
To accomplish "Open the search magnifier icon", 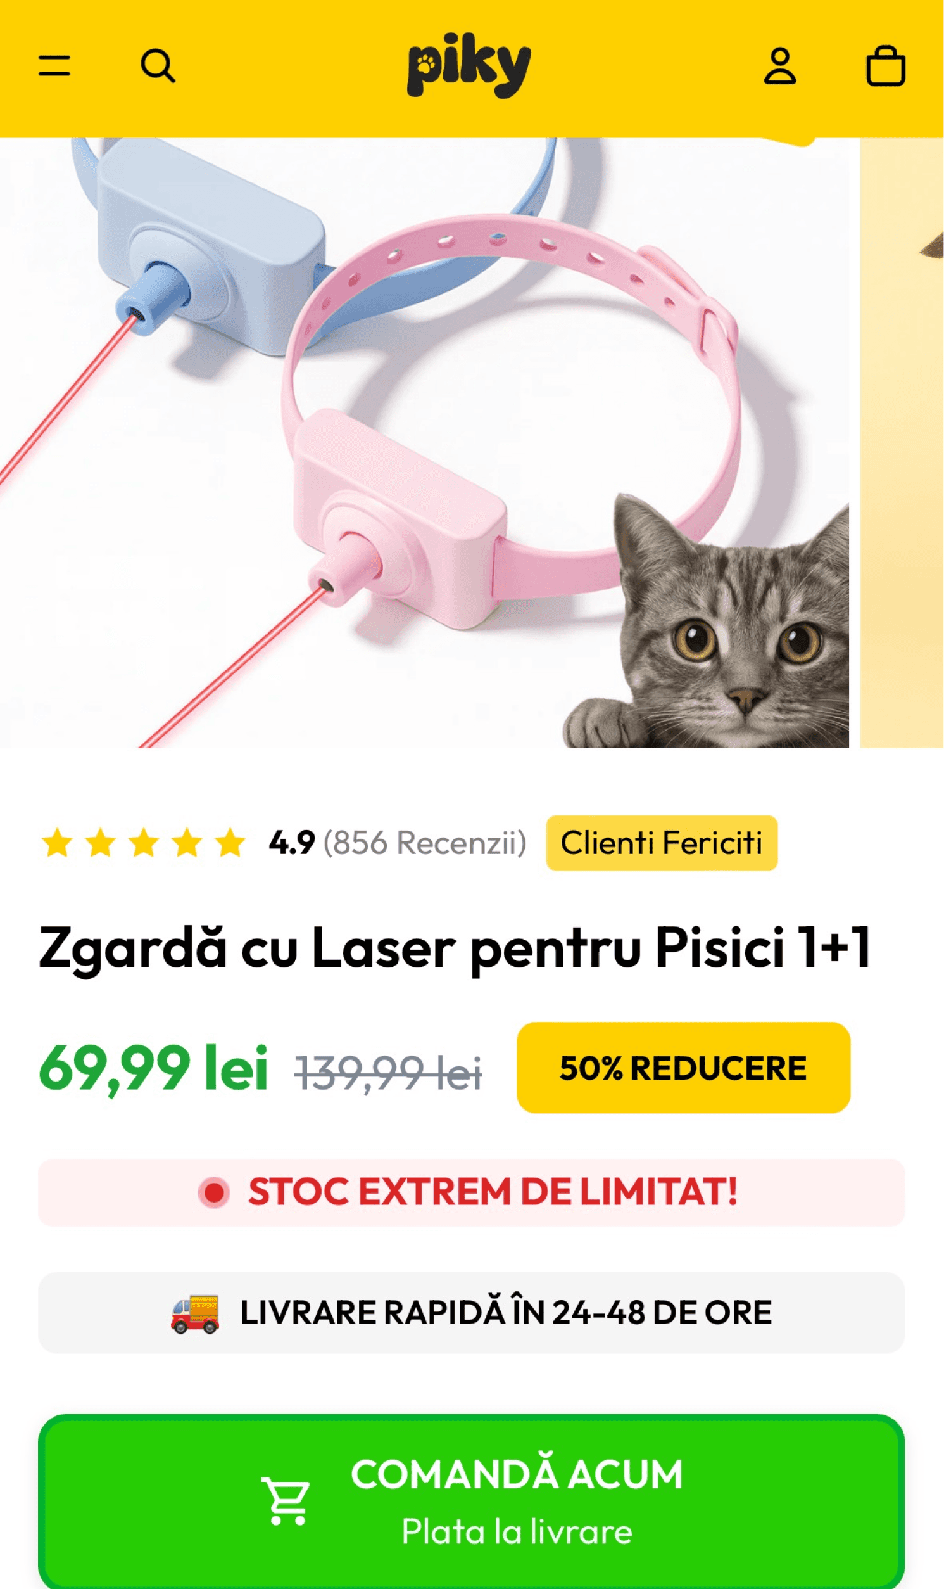I will pos(158,65).
